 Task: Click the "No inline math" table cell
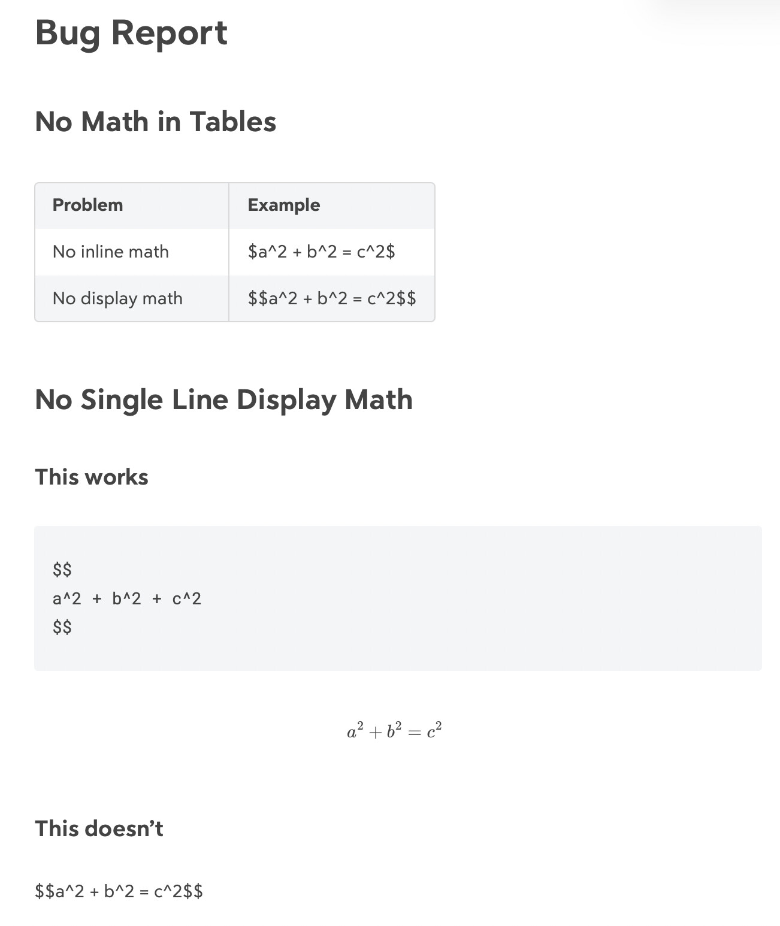111,252
